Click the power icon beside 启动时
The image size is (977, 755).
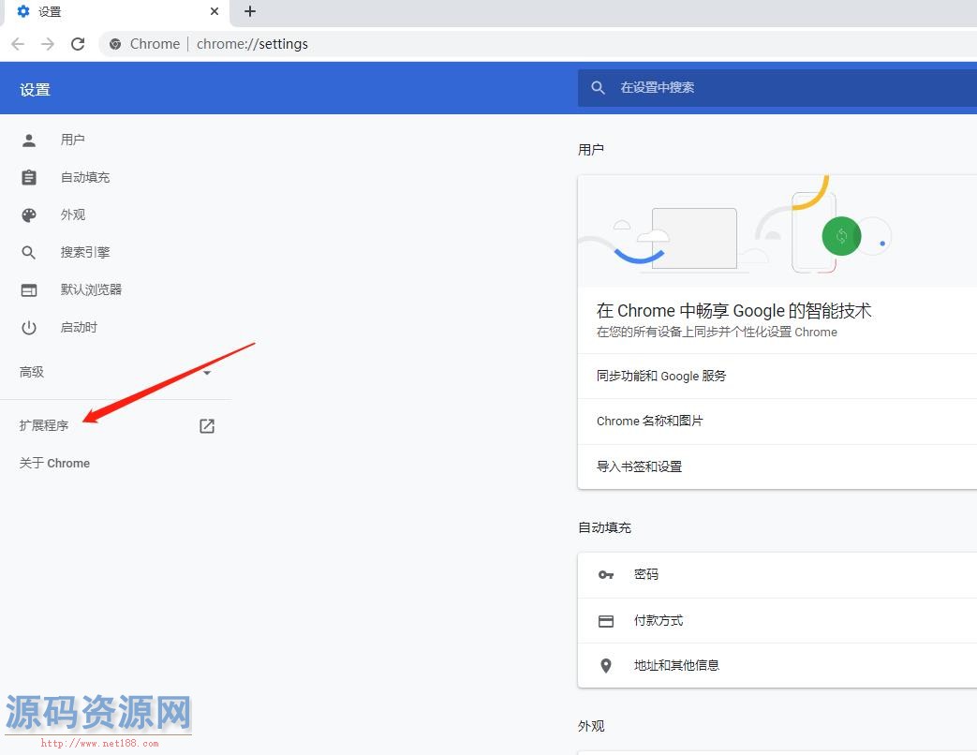click(29, 328)
